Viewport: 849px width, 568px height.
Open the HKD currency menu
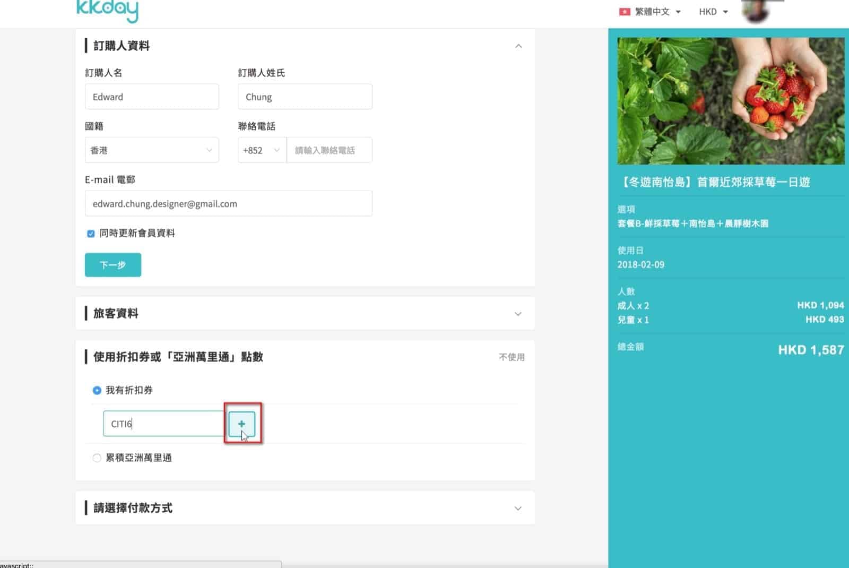713,12
